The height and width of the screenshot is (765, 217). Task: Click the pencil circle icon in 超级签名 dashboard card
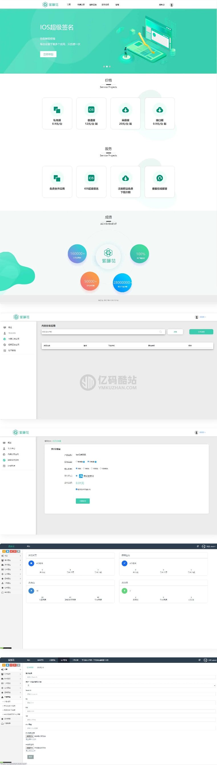[x=125, y=563]
